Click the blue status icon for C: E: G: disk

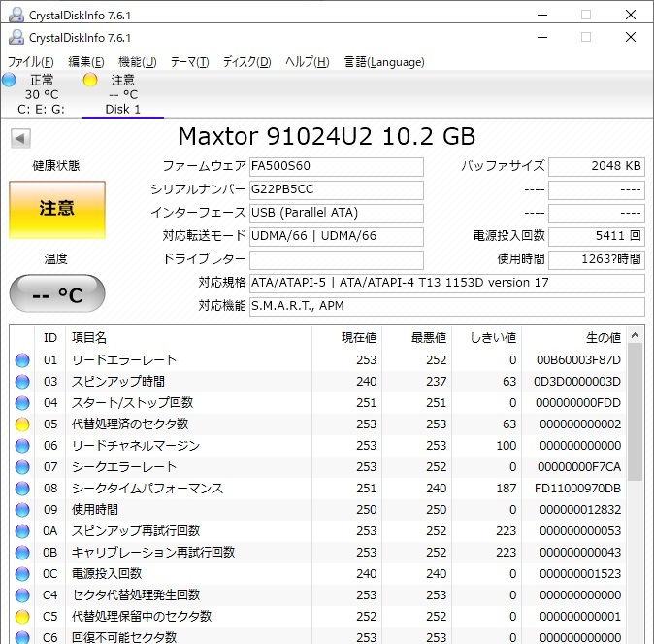coord(9,80)
